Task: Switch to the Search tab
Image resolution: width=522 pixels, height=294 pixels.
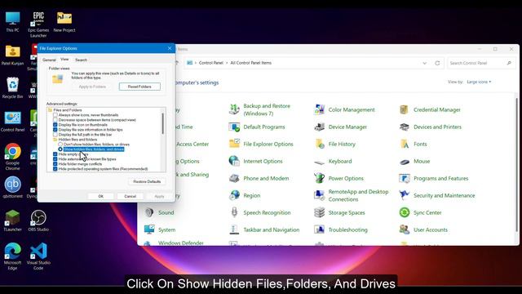Action: click(x=81, y=60)
